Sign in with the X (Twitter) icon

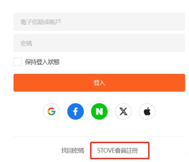(123, 111)
